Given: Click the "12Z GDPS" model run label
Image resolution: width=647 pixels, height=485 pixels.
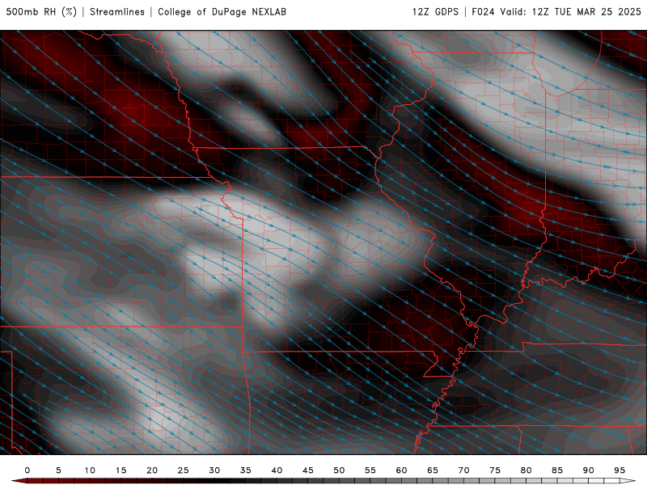Looking at the screenshot, I should tap(435, 11).
